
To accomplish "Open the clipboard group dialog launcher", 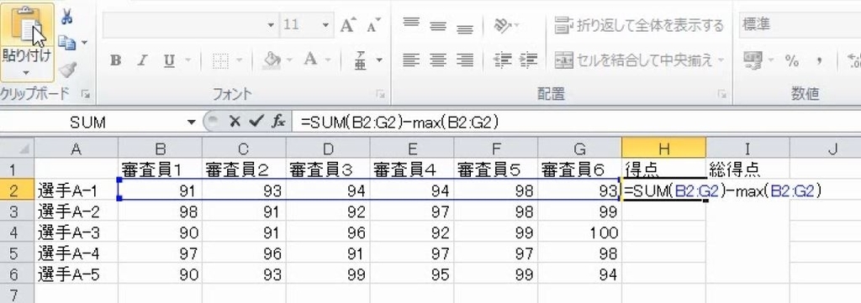I will click(85, 94).
